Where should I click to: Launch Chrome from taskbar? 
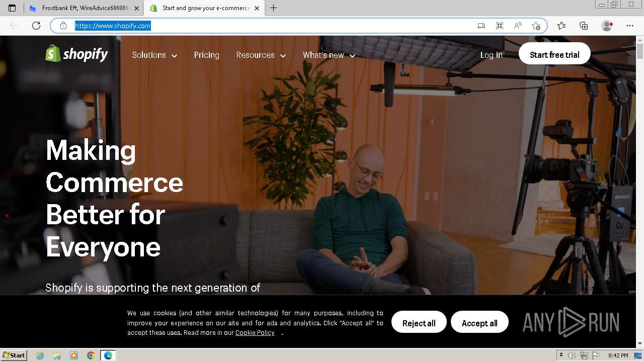tap(91, 355)
